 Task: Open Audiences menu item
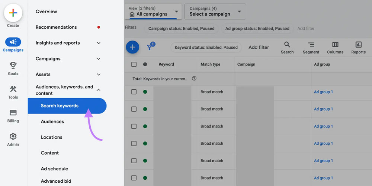tap(52, 122)
